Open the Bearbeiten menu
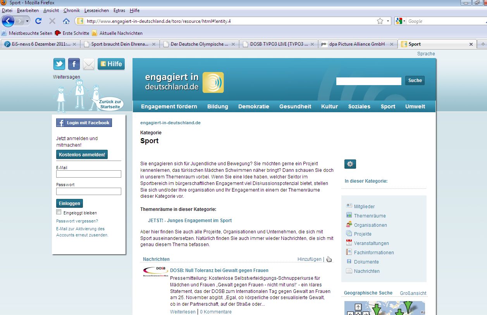 click(28, 10)
